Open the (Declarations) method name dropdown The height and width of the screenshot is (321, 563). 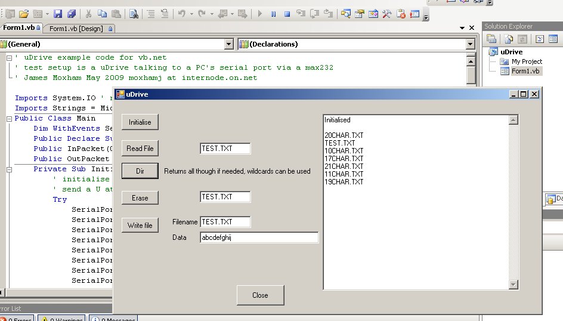point(471,44)
